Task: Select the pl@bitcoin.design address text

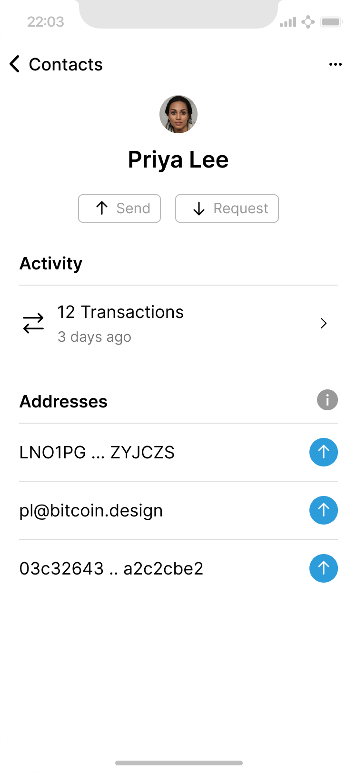Action: point(91,510)
